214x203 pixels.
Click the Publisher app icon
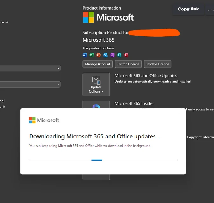point(119,55)
